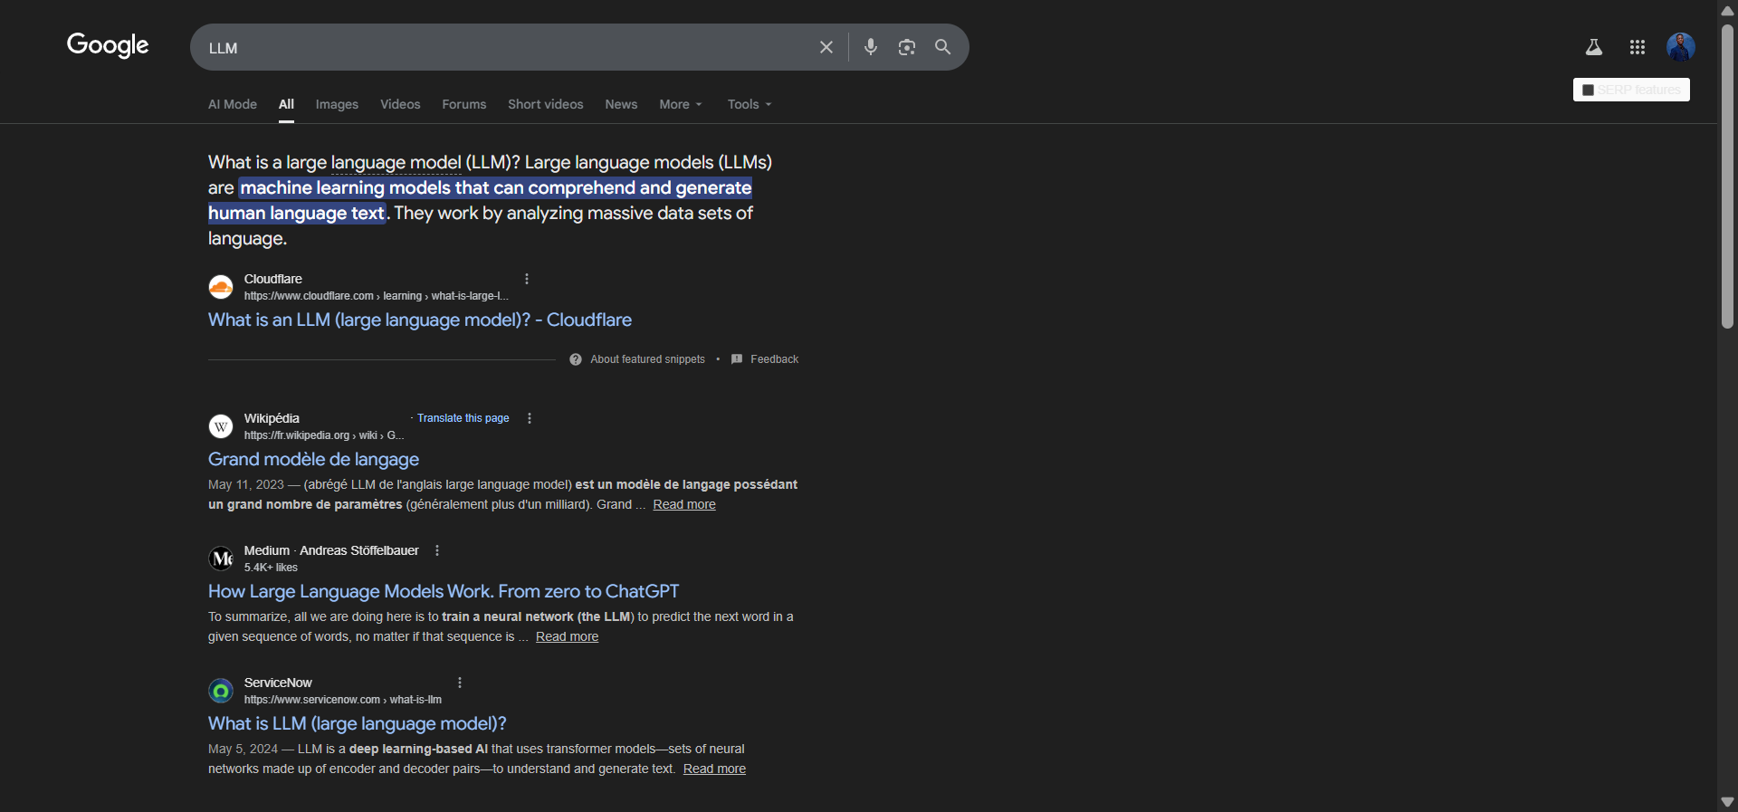Switch to the Images tab
1738x812 pixels.
tap(337, 104)
